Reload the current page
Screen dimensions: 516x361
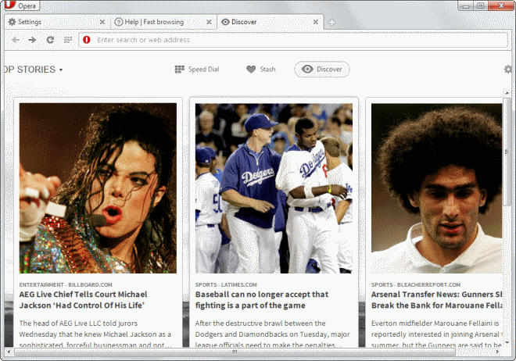(x=50, y=39)
